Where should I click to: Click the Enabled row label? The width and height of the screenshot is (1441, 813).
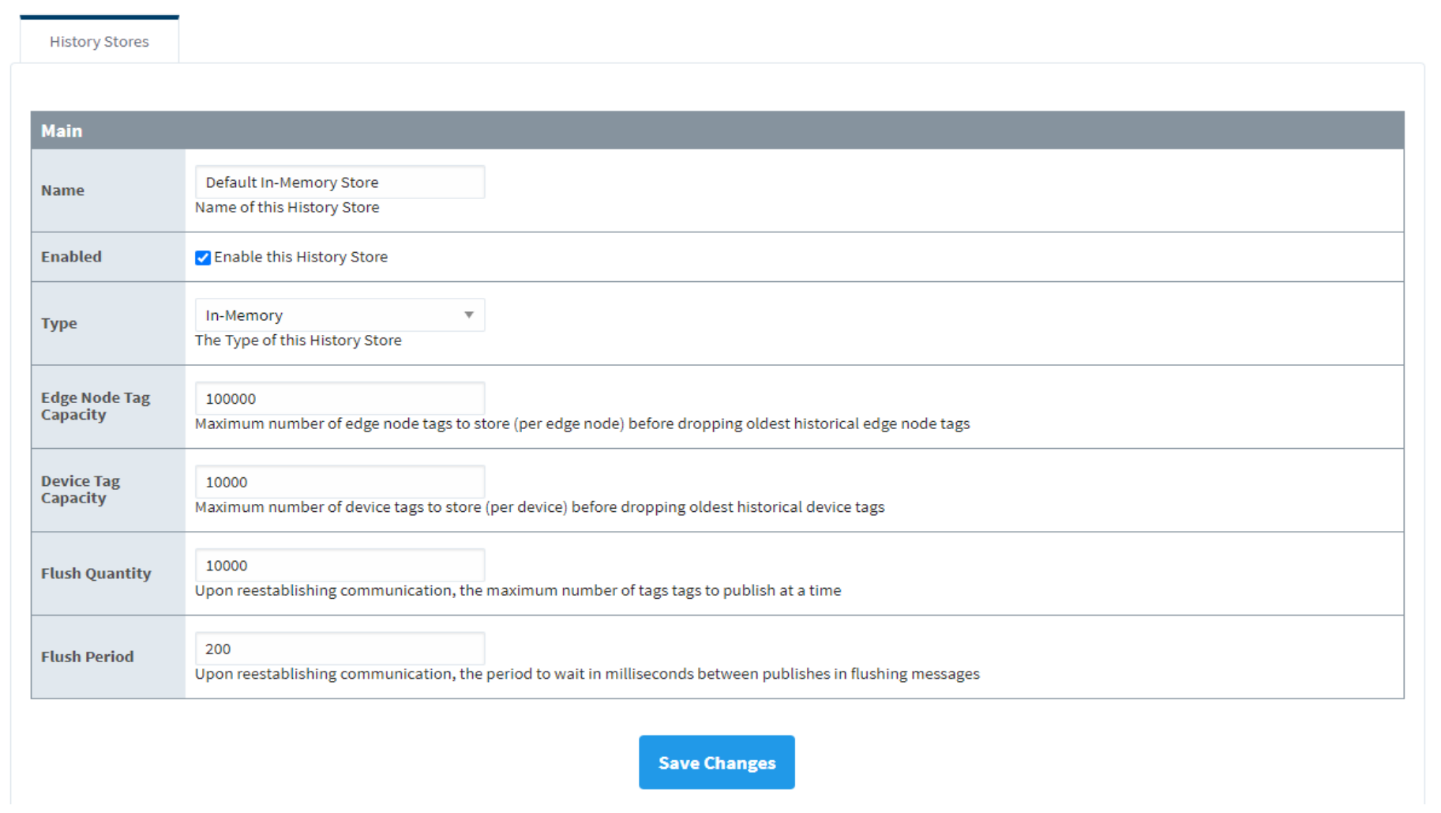coord(71,257)
